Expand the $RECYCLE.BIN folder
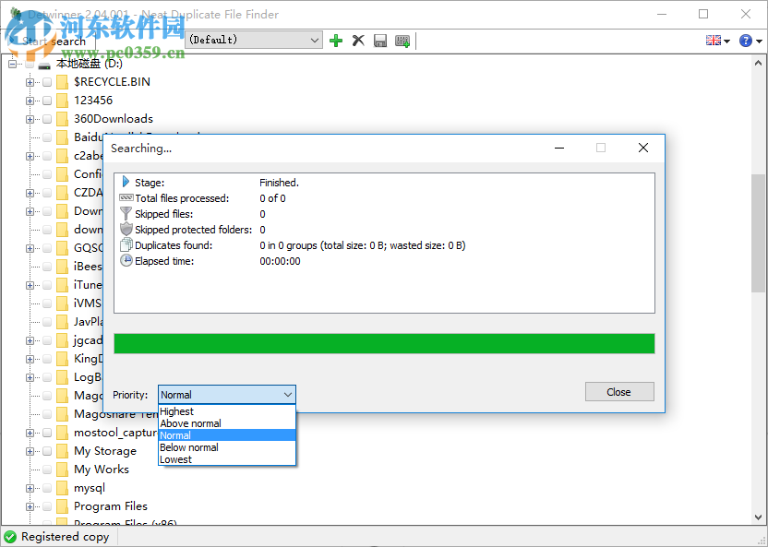This screenshot has height=547, width=768. pyautogui.click(x=30, y=82)
